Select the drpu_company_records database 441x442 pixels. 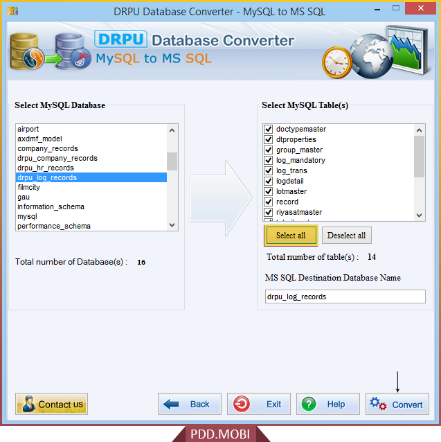(91, 158)
